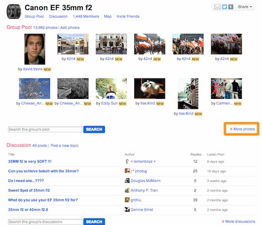
Task: Open topic 35mm f2 or 40mm f2.8
Action: 28,209
